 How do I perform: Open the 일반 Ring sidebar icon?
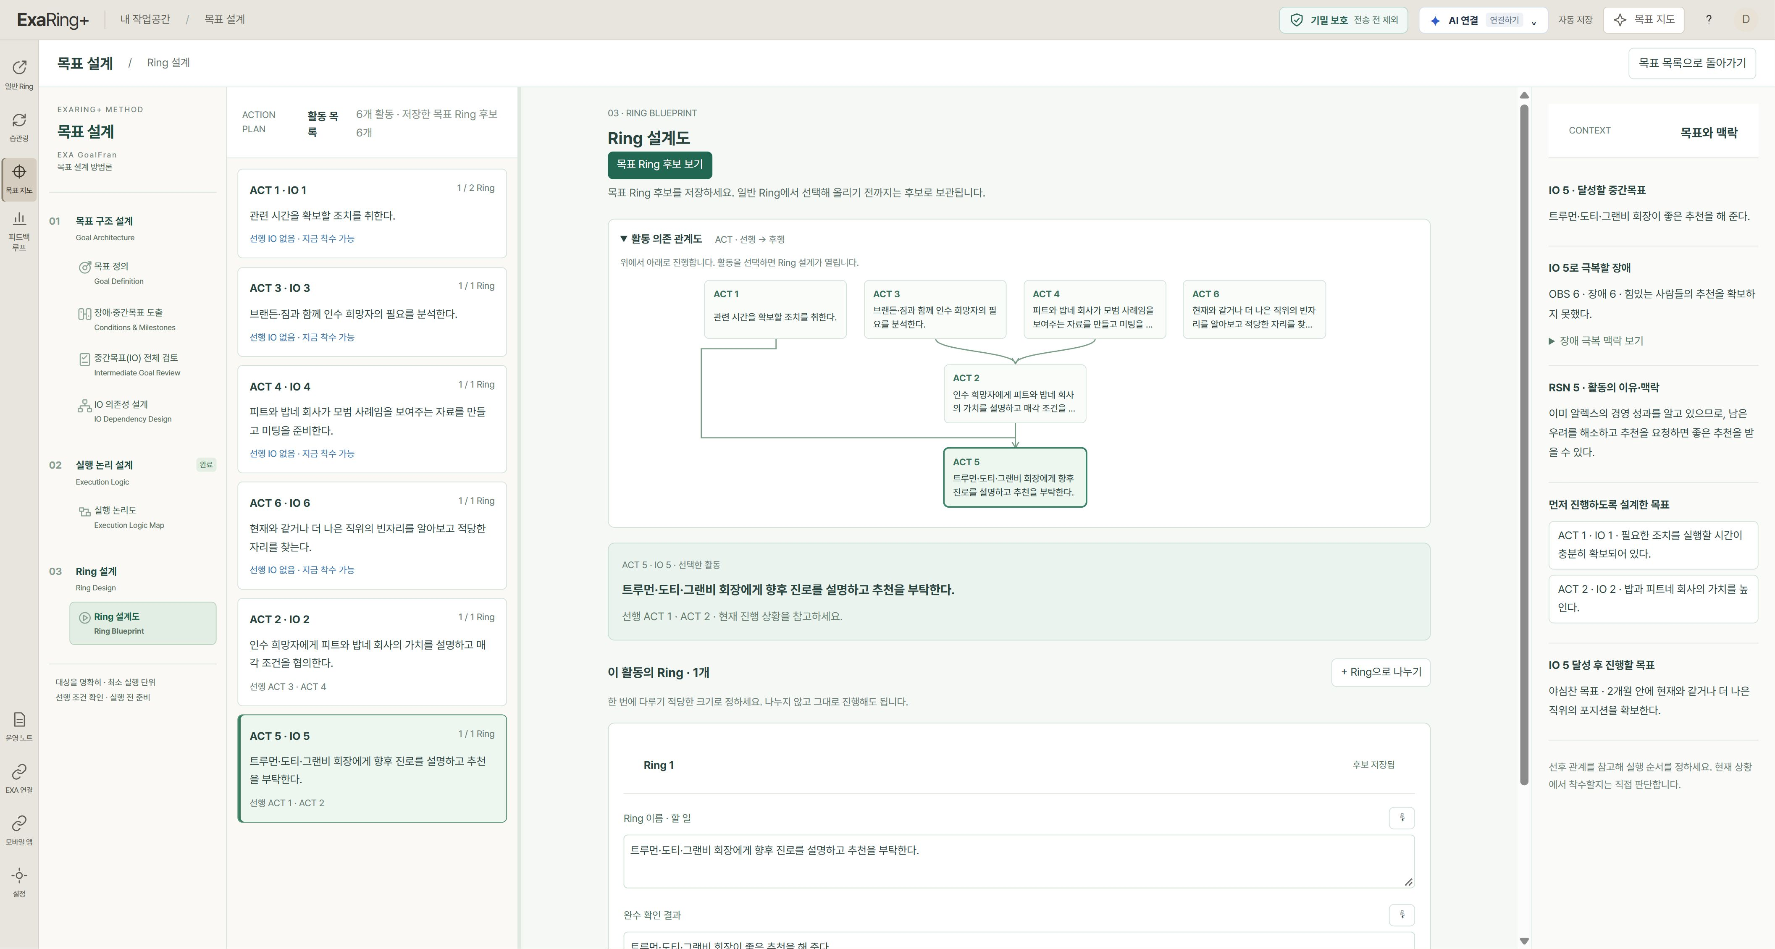19,75
